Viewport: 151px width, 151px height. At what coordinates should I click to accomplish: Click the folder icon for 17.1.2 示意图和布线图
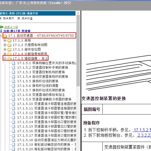(x=9, y=45)
